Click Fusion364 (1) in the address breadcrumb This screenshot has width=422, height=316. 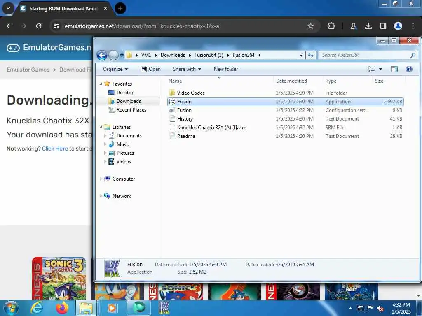[x=209, y=55]
